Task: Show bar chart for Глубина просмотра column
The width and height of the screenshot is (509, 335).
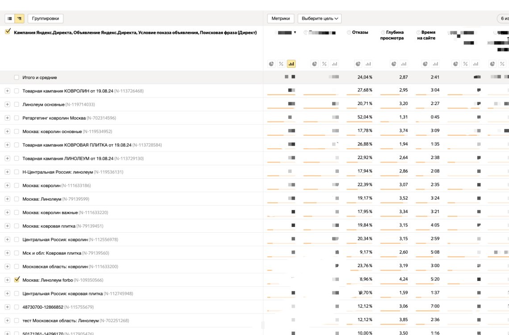Action: tap(404, 64)
